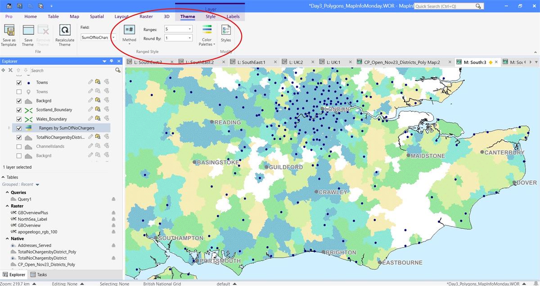Uncheck the first Backgrd layer checkbox

pos(19,100)
